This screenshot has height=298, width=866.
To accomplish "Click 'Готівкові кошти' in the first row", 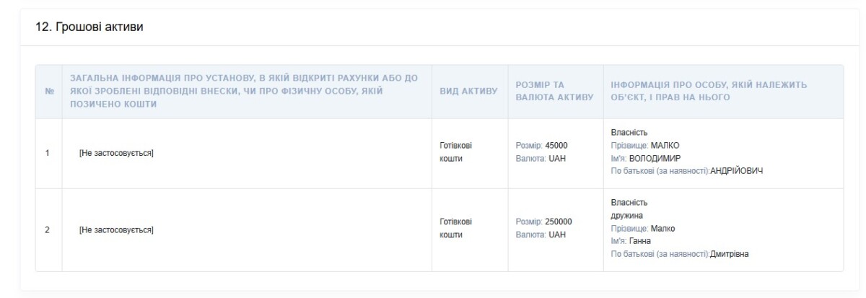I will (456, 152).
